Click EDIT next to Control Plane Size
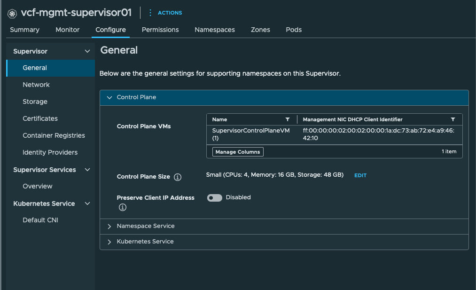 tap(360, 175)
